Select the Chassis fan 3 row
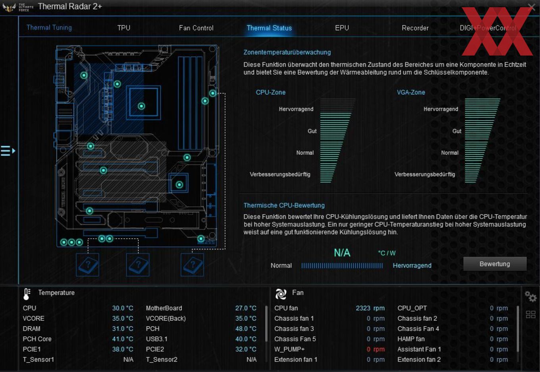The image size is (540, 372). pos(330,329)
